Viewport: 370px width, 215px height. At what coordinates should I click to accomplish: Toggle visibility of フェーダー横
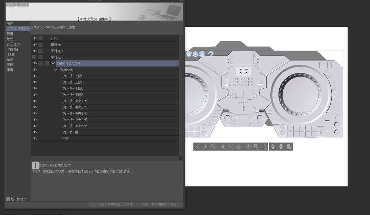point(34,132)
